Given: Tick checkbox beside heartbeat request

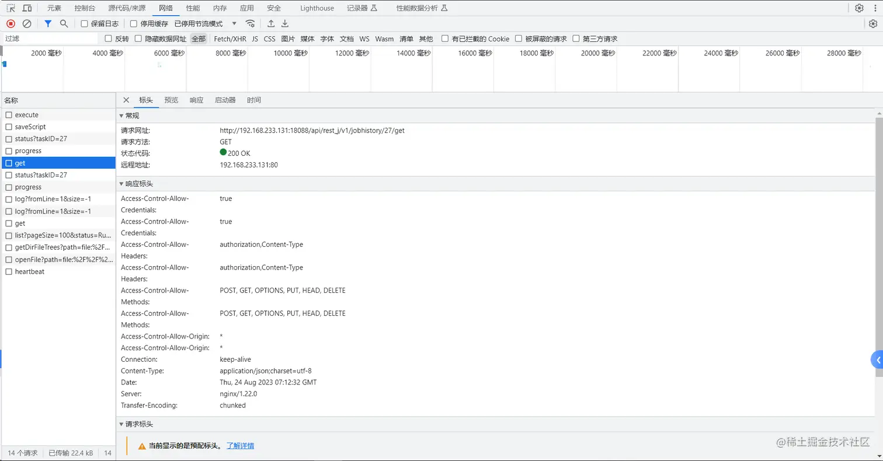Looking at the screenshot, I should point(9,271).
